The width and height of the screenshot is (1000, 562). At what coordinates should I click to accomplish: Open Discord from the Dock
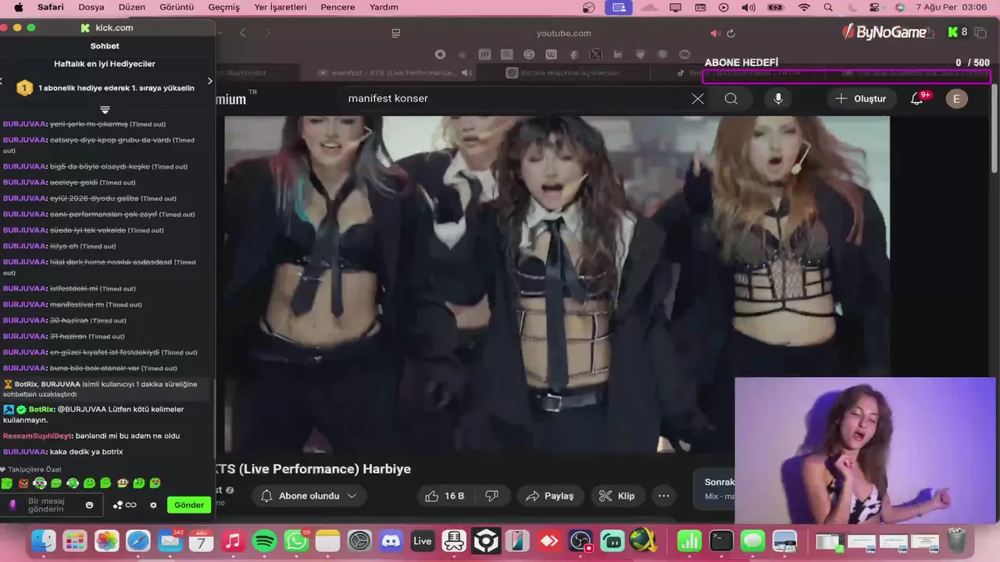[x=391, y=540]
